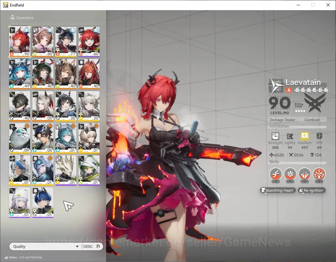Open the Re-Ignition talent

[x=312, y=190]
